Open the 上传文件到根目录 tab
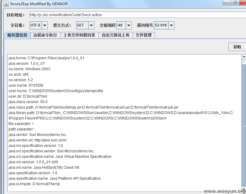Screen dimensions: 246x194 click(x=79, y=35)
